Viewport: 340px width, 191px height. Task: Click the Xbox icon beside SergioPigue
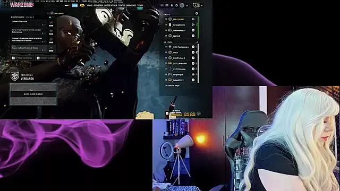click(193, 74)
